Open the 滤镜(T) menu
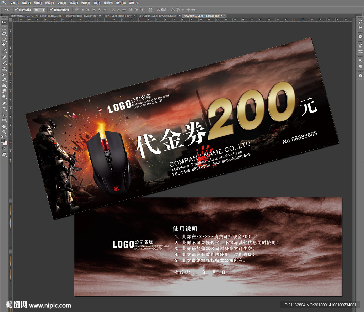The height and width of the screenshot is (312, 364). (86, 3)
